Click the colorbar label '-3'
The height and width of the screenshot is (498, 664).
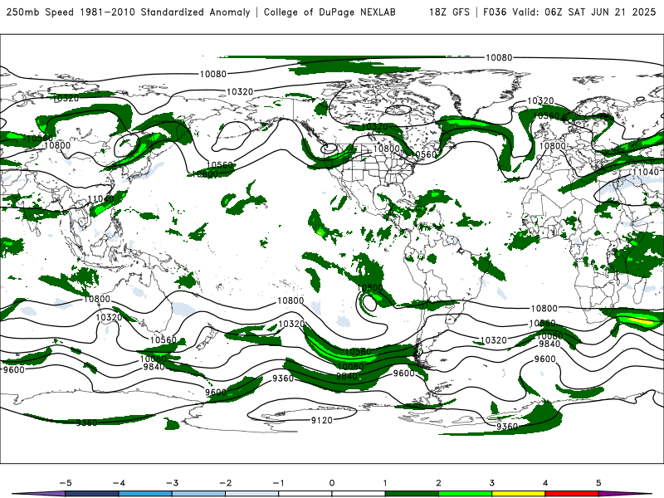172,483
